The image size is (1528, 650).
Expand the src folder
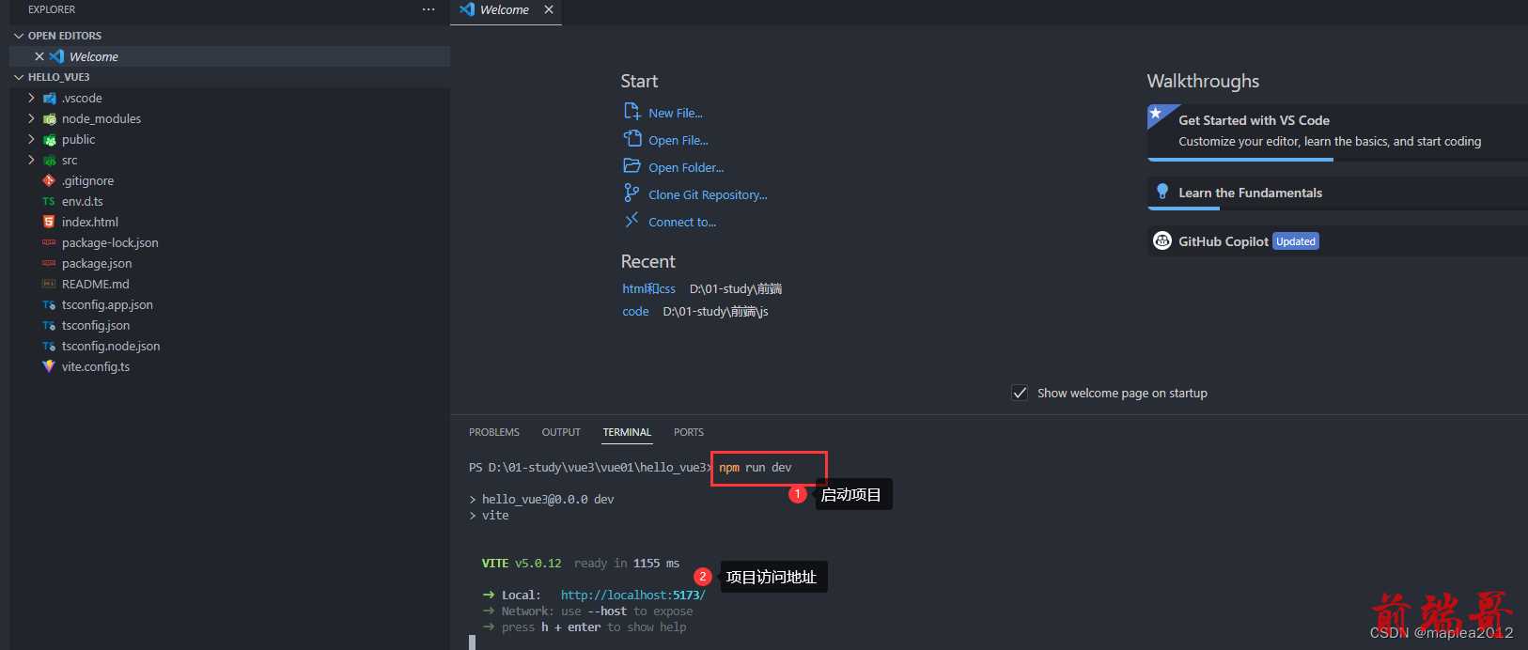coord(31,160)
